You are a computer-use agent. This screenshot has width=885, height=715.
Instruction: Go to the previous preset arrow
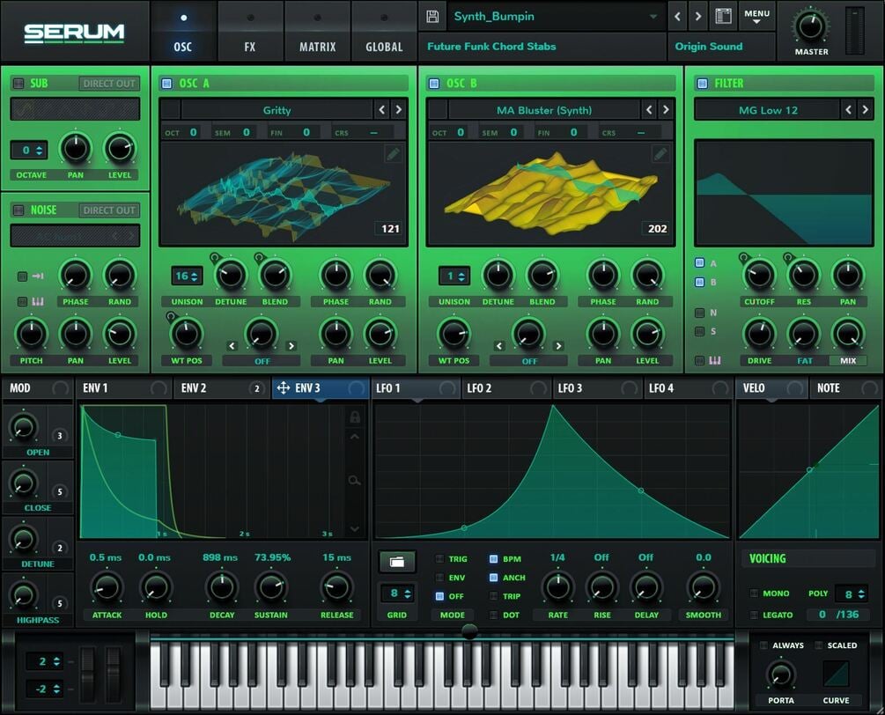coord(677,17)
